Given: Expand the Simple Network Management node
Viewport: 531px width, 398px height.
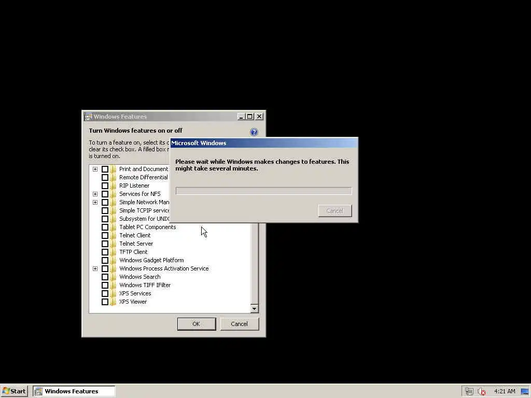Looking at the screenshot, I should tap(95, 203).
